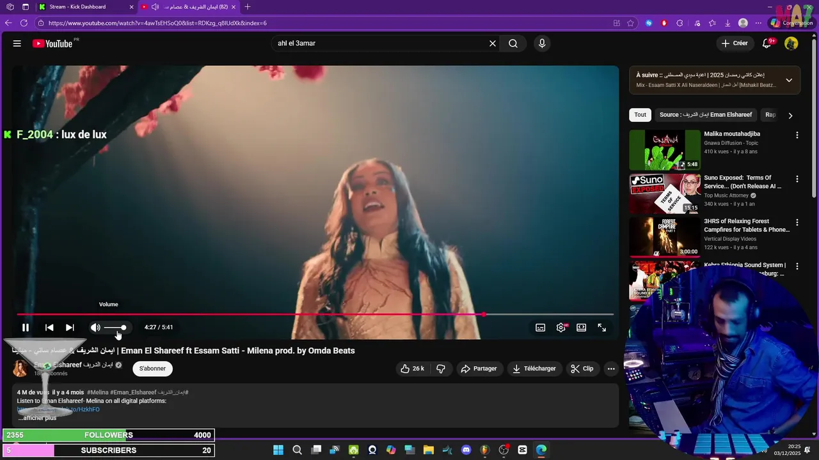Open File Explorer from the taskbar
The height and width of the screenshot is (460, 819).
pos(429,450)
